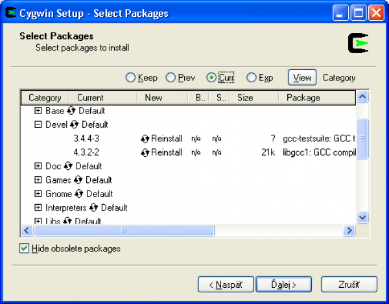Image resolution: width=389 pixels, height=304 pixels.
Task: Click the cycle icon next to Games category
Action: coord(78,180)
